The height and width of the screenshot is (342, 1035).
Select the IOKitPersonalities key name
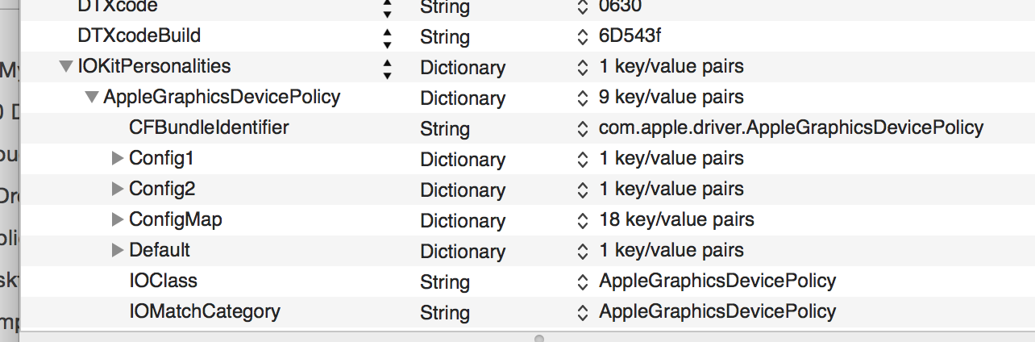tap(154, 66)
